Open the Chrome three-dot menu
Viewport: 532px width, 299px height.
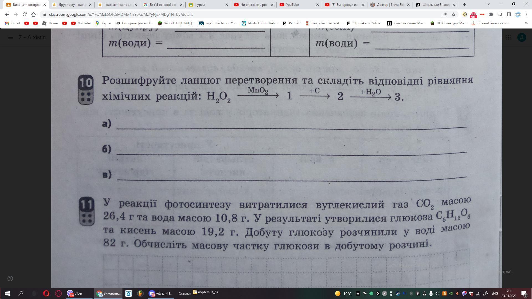point(527,14)
